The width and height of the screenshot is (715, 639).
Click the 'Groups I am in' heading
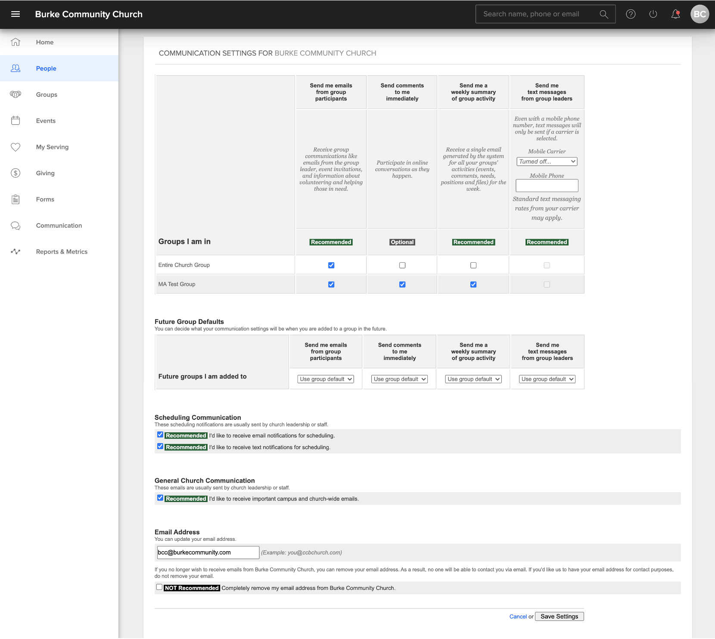coord(184,242)
